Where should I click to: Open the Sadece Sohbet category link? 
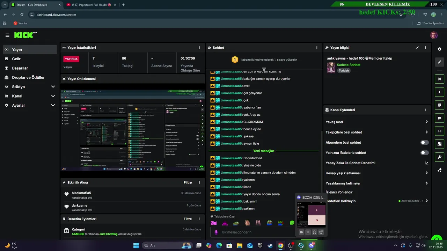pyautogui.click(x=349, y=65)
